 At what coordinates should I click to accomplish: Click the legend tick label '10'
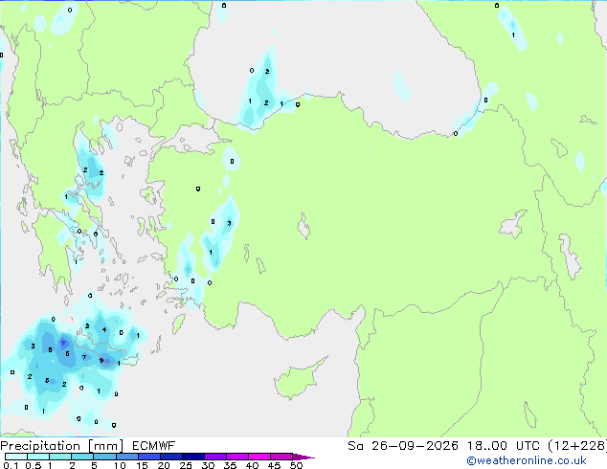pos(120,465)
